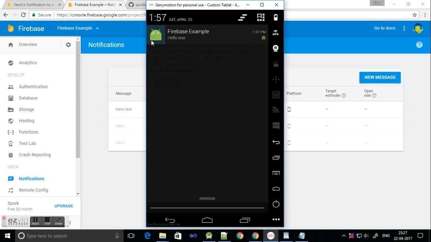431x242 pixels.
Task: Stop the Ezvid recording
Action: pos(47,221)
